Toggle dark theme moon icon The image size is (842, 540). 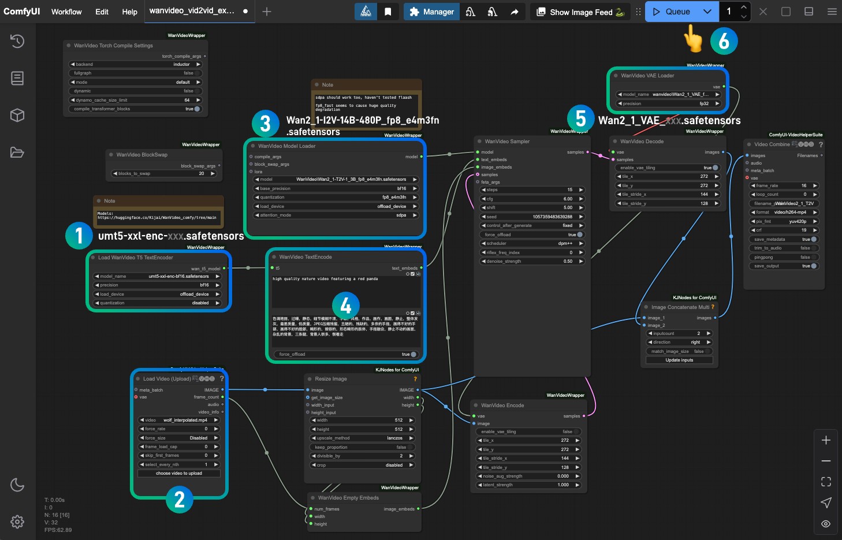pyautogui.click(x=17, y=485)
